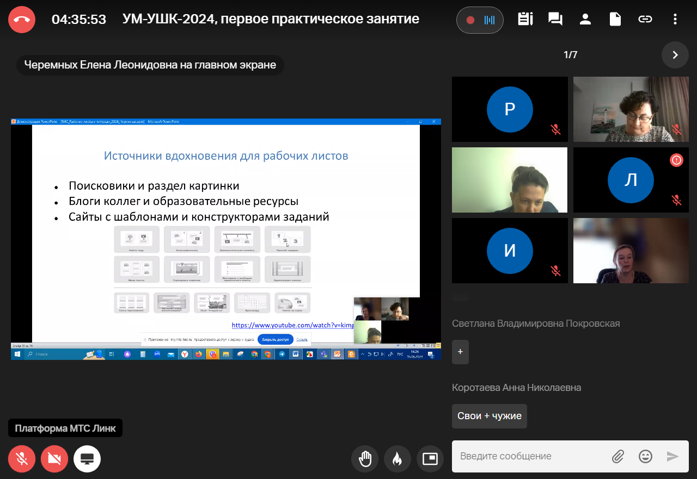Toggle picture-in-picture mode
This screenshot has height=479, width=697.
click(430, 459)
